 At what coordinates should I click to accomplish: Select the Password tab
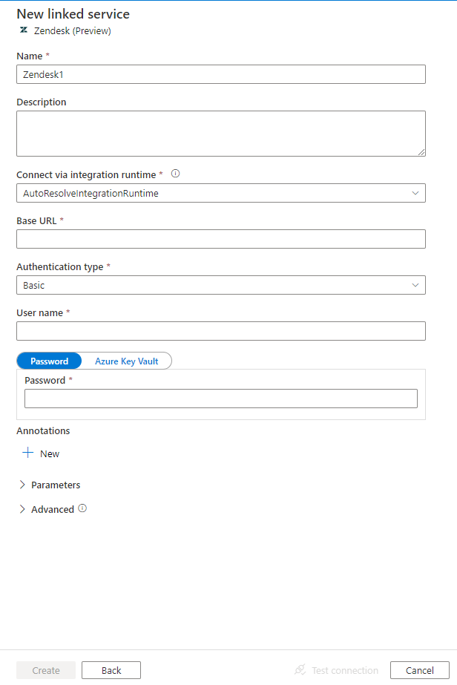click(49, 361)
